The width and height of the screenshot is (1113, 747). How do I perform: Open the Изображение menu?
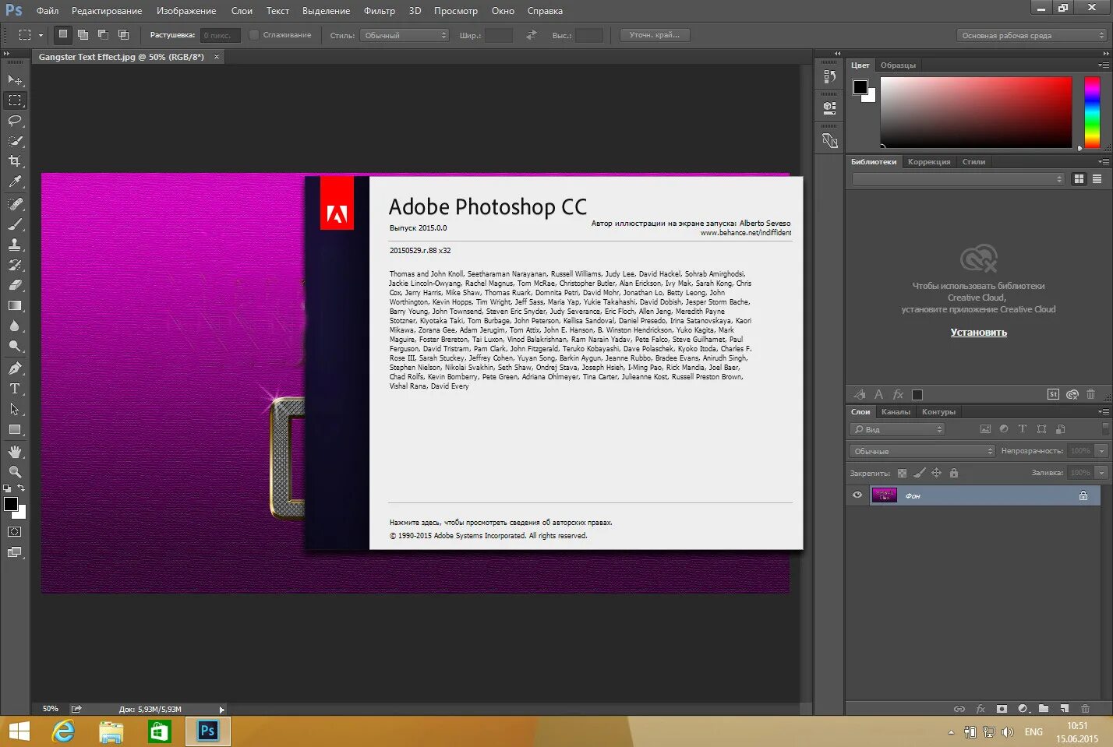point(186,11)
